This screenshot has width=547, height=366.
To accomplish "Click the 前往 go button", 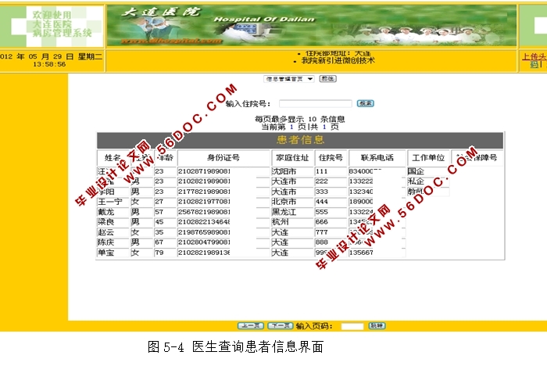I will click(327, 78).
